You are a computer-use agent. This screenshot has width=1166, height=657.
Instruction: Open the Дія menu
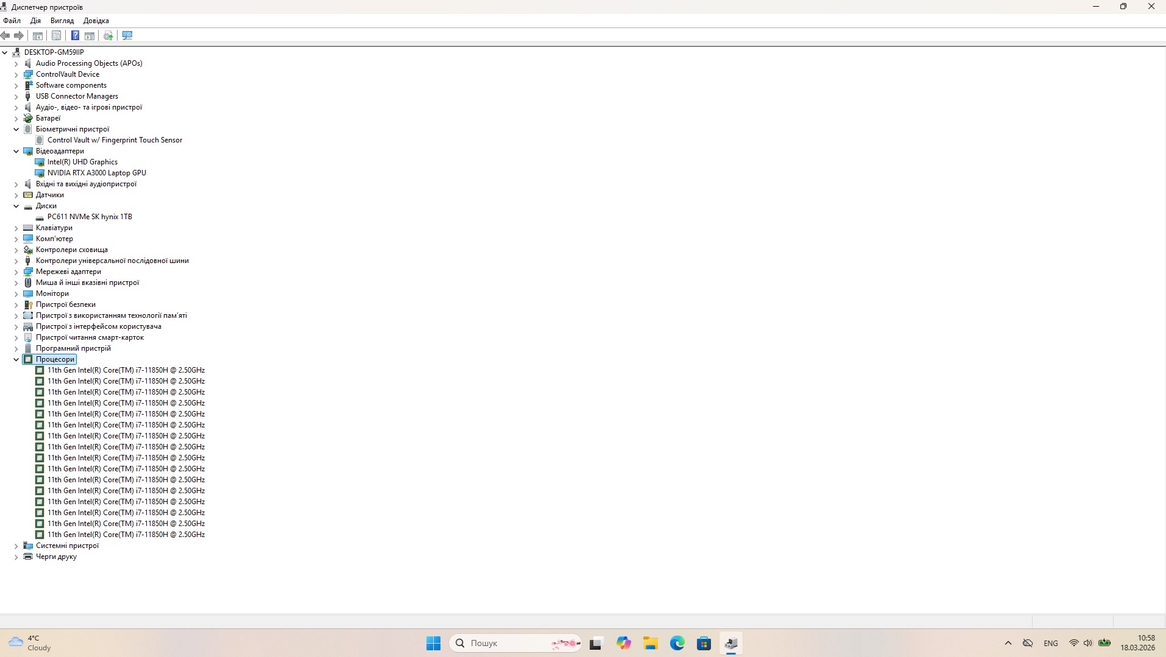(x=35, y=21)
